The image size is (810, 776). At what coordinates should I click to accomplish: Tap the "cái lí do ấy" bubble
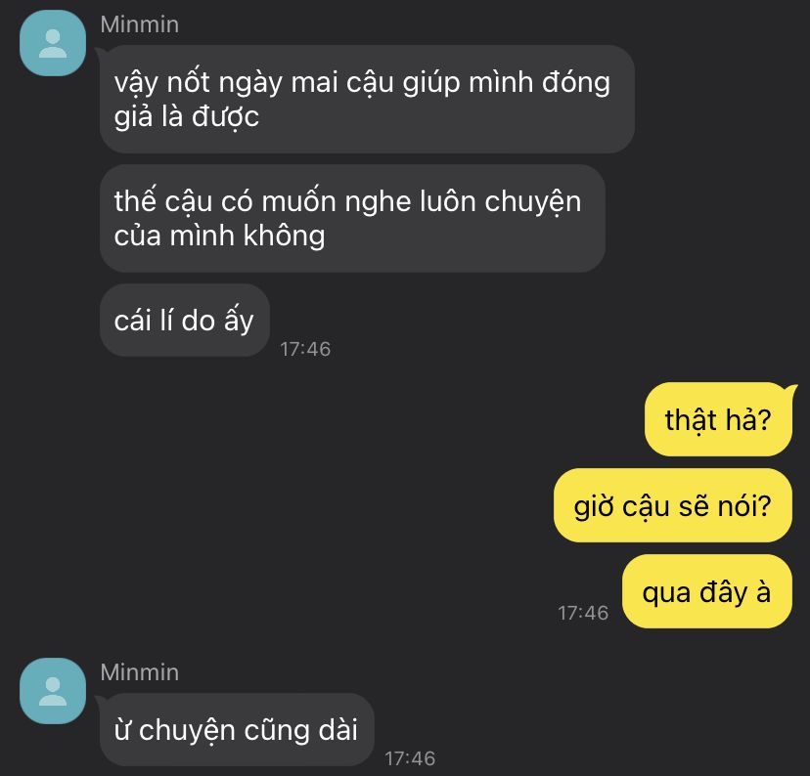(185, 321)
